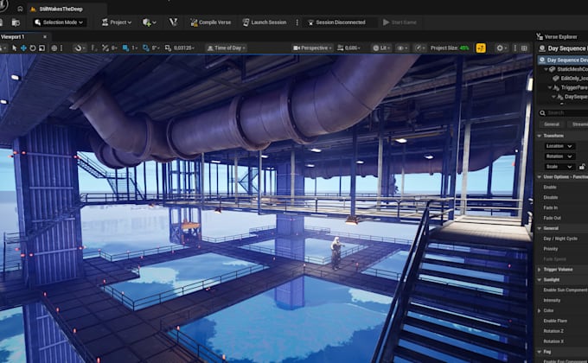
Task: Click the surface snapping magnet icon
Action: pos(79,48)
